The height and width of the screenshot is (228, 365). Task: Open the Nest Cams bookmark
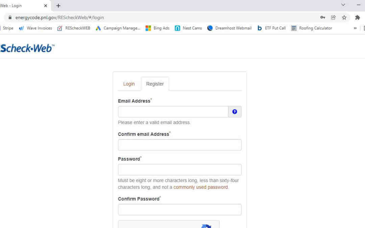coord(188,28)
